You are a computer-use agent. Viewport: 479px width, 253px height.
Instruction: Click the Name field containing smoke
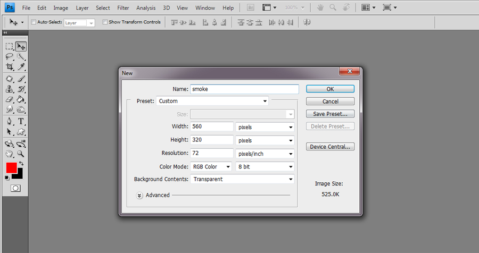coord(244,89)
